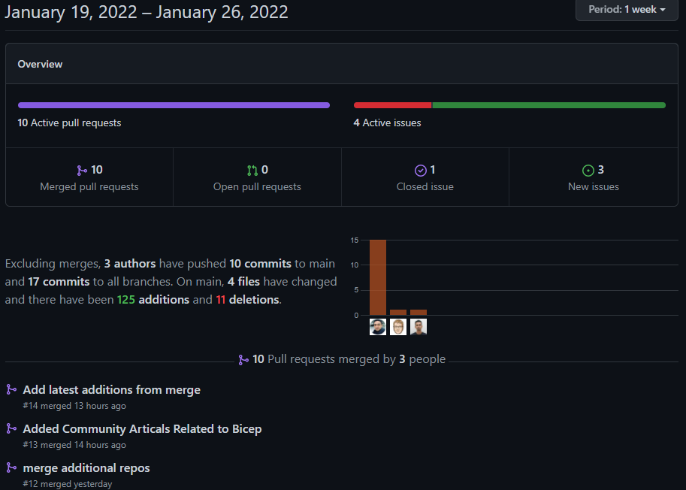Click the tallest bar in commits chart

click(378, 277)
